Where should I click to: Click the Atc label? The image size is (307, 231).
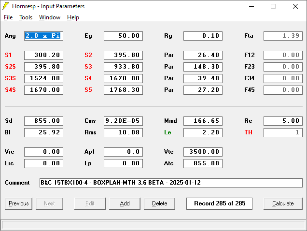[169, 163]
